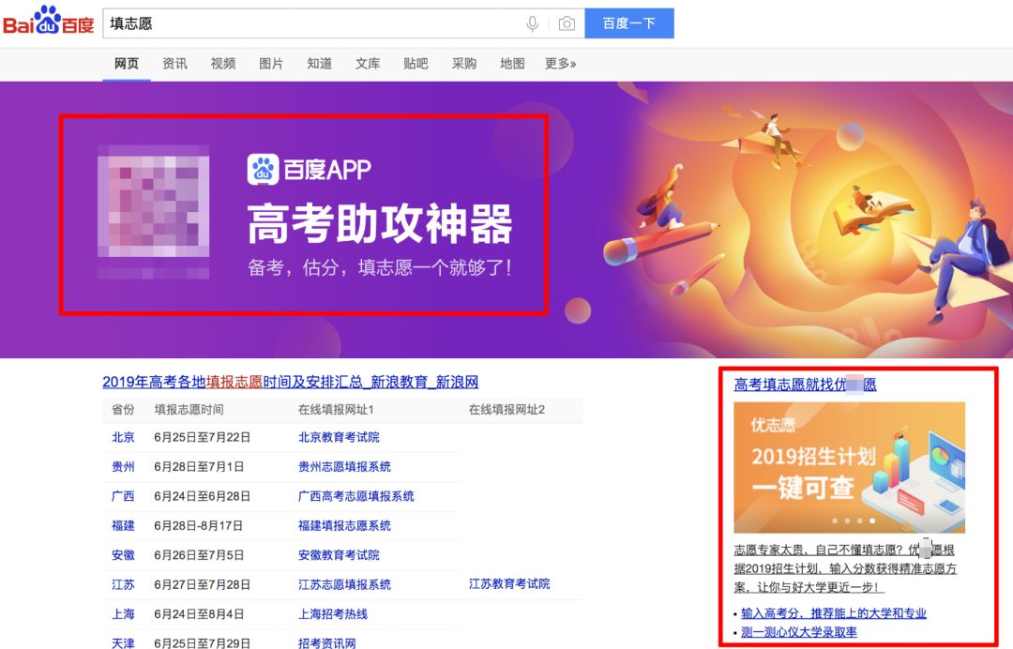The width and height of the screenshot is (1013, 649).
Task: Open 2019年高考各地填报志愿时间 result title
Action: pos(290,382)
